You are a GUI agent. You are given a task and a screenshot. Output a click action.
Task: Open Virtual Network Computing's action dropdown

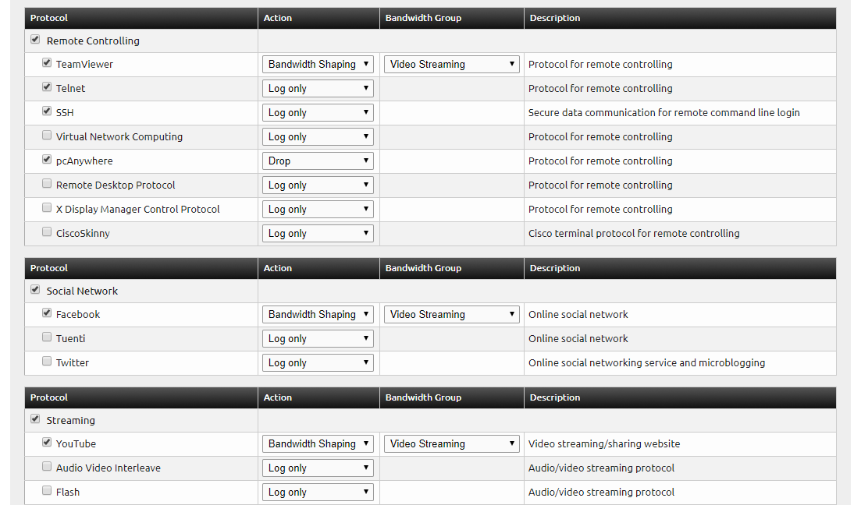pyautogui.click(x=318, y=136)
